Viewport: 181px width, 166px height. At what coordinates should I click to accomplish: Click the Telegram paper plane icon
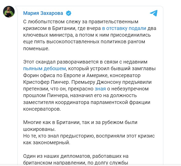point(154,13)
